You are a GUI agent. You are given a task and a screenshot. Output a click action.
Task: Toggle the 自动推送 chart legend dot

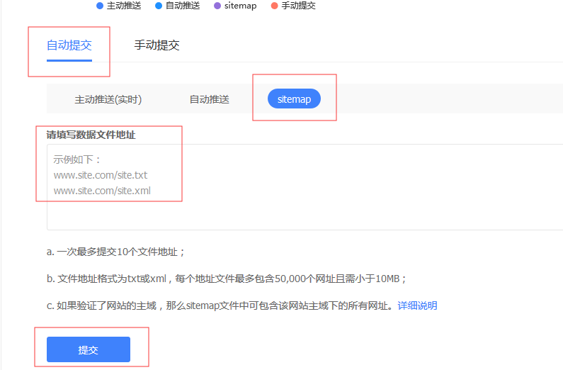tap(159, 6)
